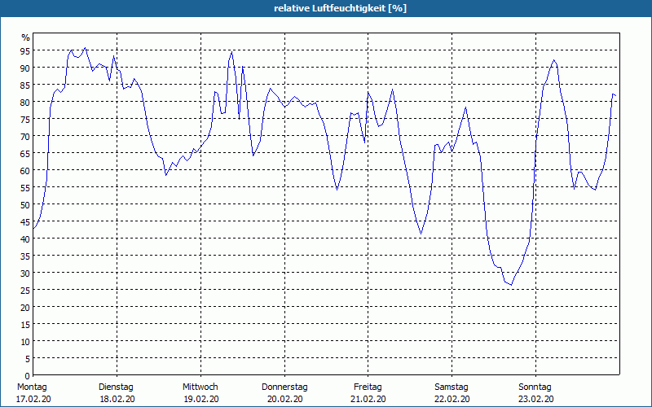Click the 25 value on y-axis
This screenshot has width=652, height=407.
(x=25, y=291)
